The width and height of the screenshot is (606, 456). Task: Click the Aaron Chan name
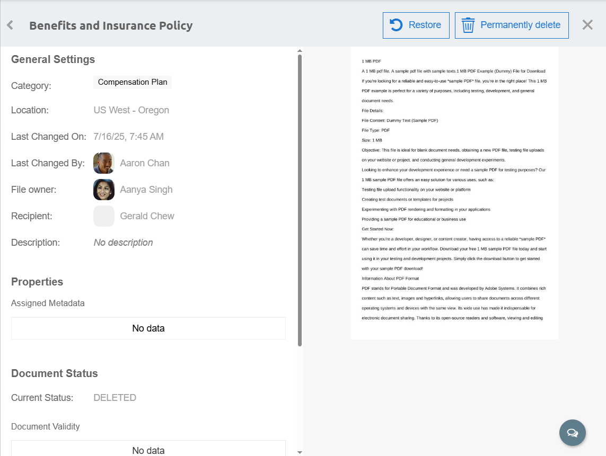(145, 163)
